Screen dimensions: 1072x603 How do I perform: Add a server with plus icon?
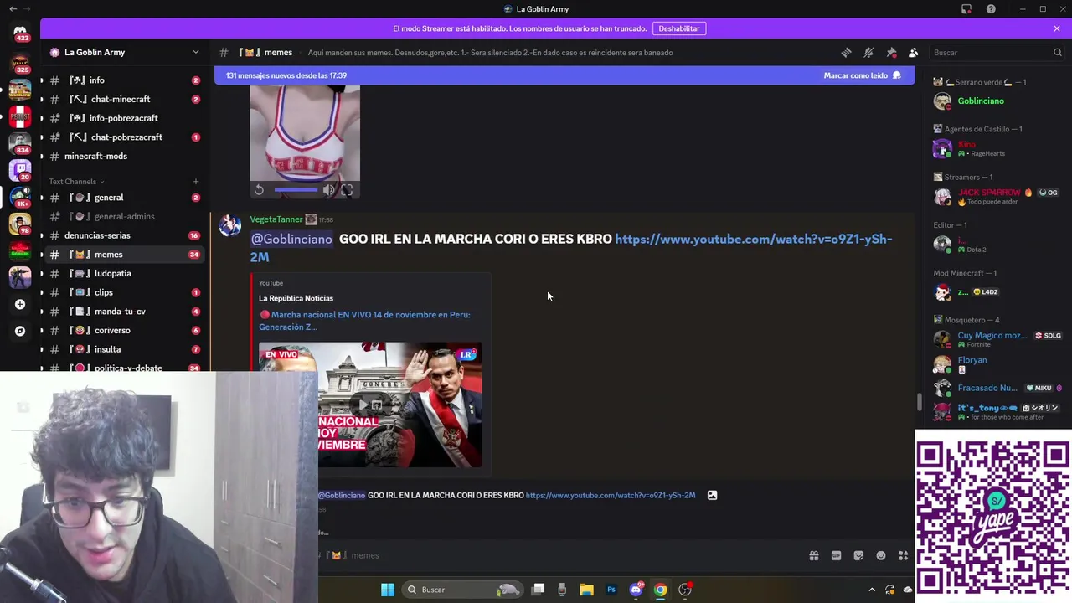20,304
